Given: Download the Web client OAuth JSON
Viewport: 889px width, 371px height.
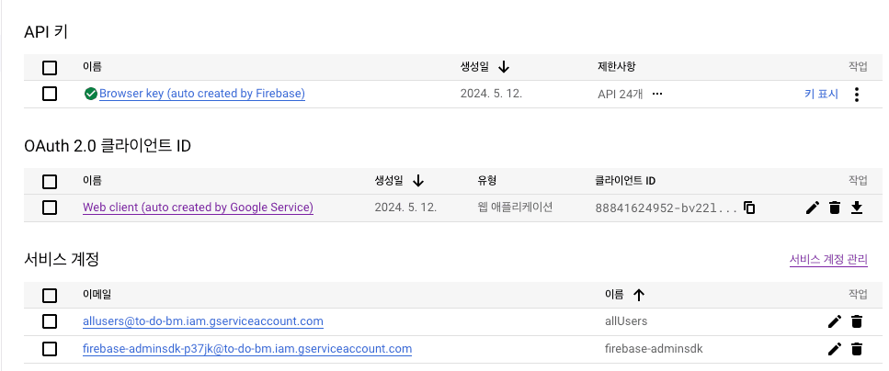Looking at the screenshot, I should tap(857, 208).
